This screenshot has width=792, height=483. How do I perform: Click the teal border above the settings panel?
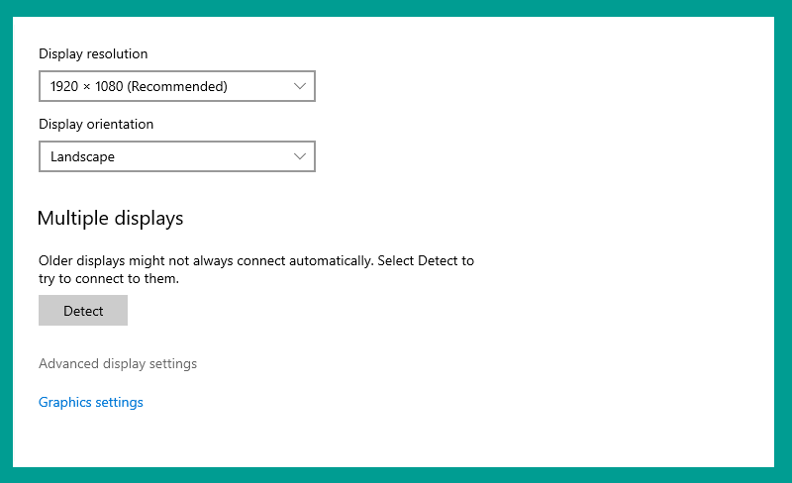coord(396,8)
